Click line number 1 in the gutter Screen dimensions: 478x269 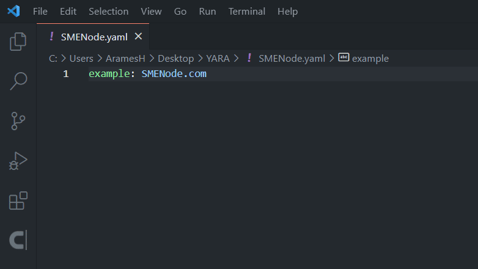[x=65, y=74]
